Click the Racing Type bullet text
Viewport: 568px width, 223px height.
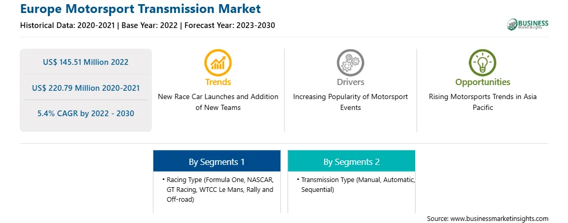tap(218, 189)
